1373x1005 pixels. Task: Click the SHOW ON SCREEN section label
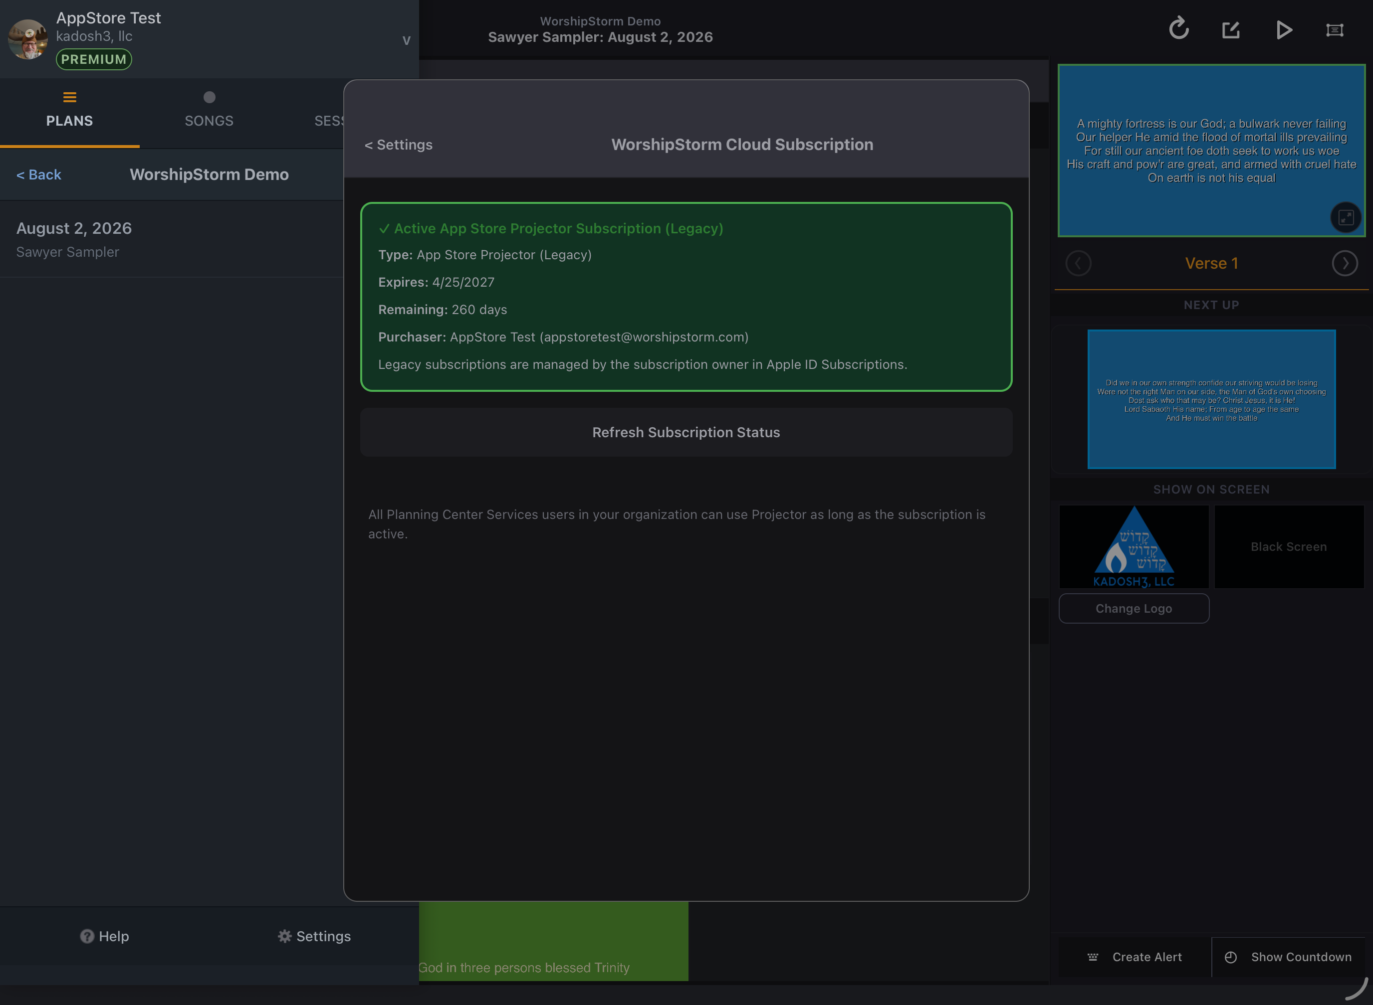click(x=1211, y=489)
